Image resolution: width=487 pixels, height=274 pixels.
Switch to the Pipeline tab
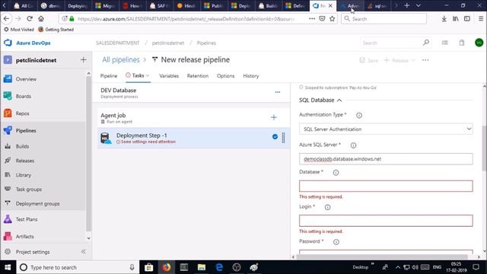click(x=109, y=76)
